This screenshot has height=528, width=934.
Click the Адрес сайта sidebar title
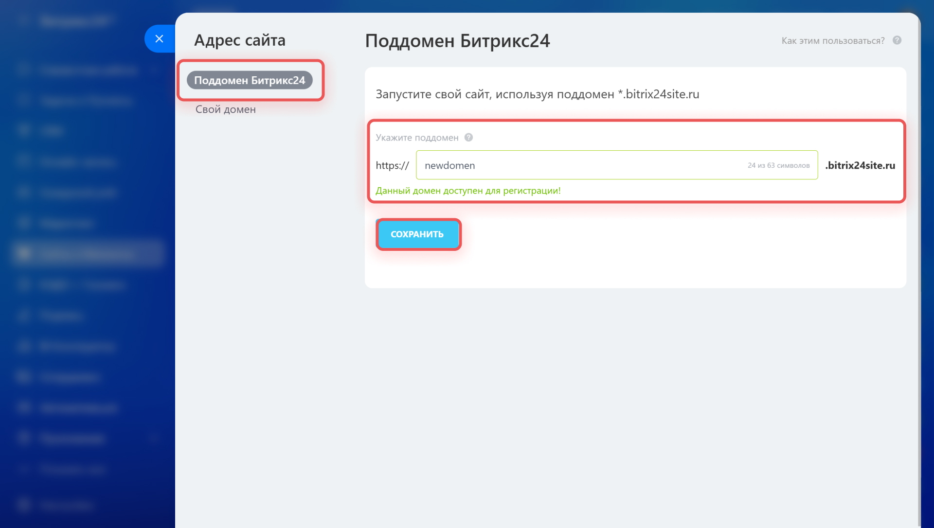pyautogui.click(x=240, y=40)
